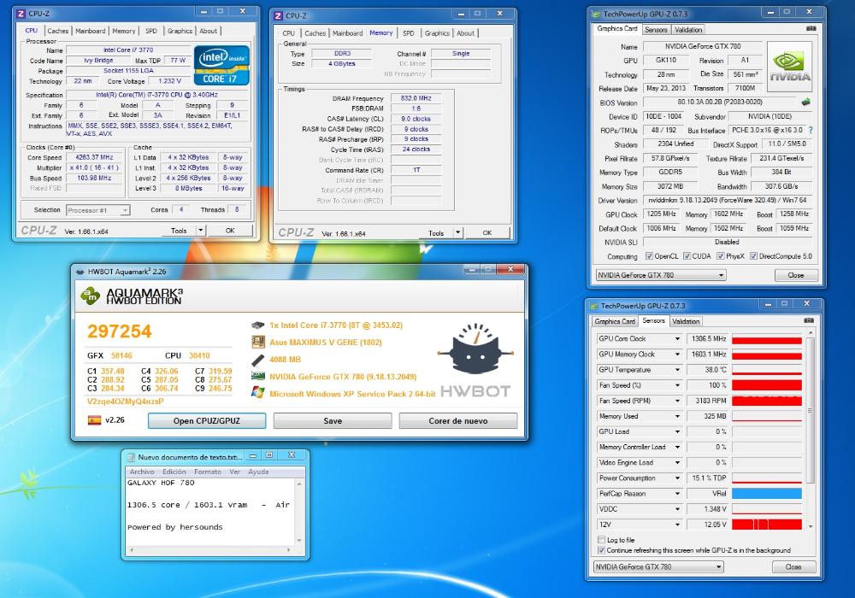Click the screenshot camera icon in upper GPU-Z window

point(811,28)
